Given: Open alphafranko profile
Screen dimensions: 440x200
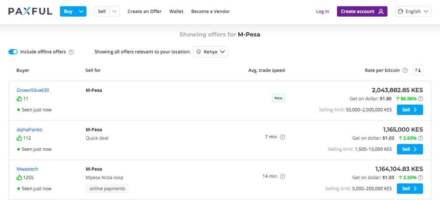Looking at the screenshot, I should pyautogui.click(x=30, y=130).
